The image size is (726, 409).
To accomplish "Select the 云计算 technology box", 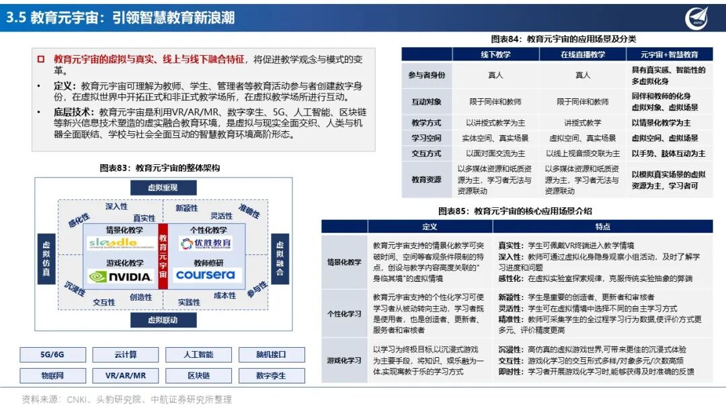I will [126, 355].
